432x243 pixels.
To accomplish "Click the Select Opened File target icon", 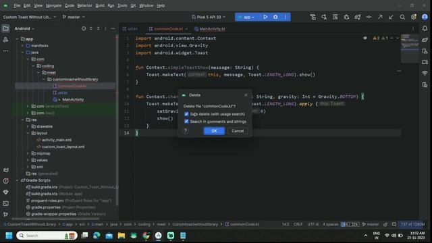I will coord(84,28).
